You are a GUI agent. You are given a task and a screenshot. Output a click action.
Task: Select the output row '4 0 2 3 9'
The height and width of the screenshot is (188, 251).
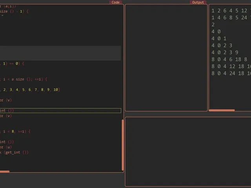point(225,52)
